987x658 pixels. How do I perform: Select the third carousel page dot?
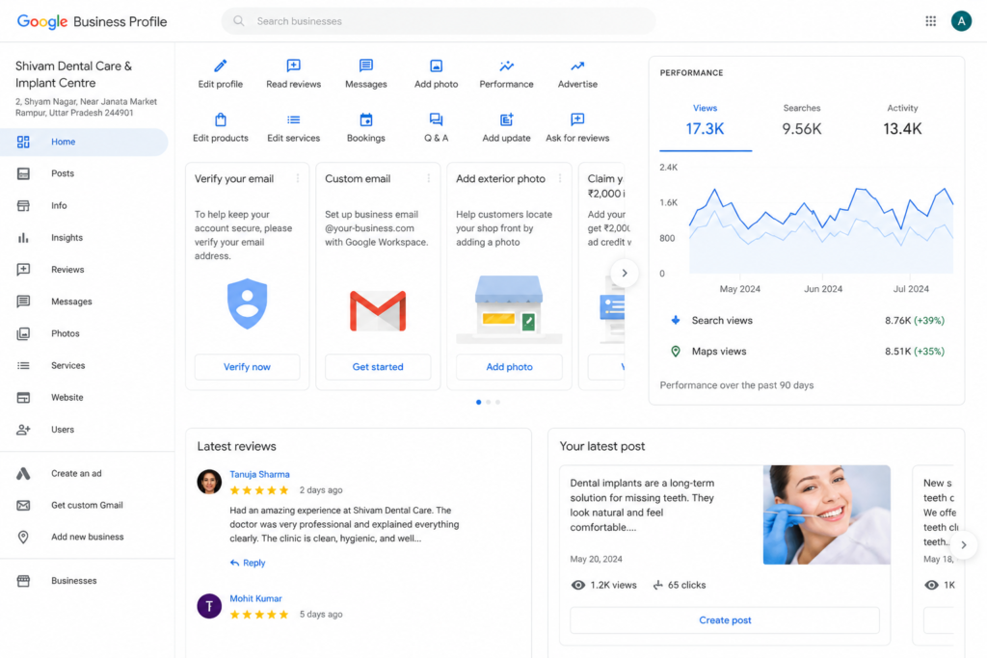497,402
